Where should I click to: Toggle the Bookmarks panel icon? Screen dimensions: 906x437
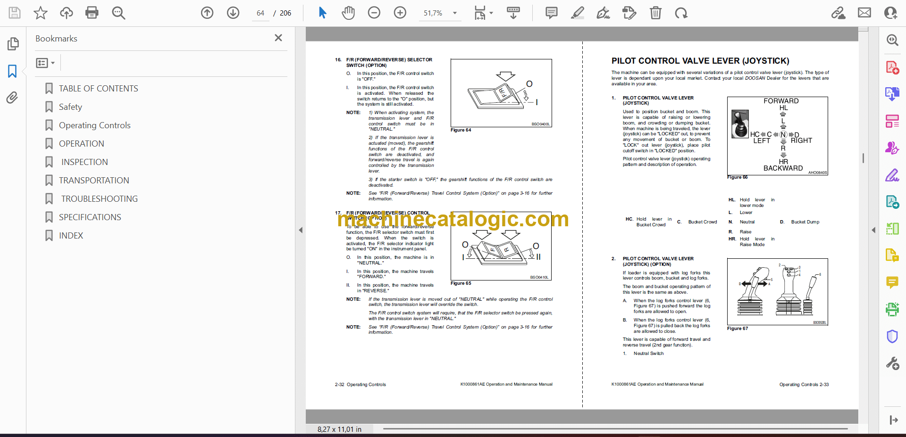pos(12,71)
